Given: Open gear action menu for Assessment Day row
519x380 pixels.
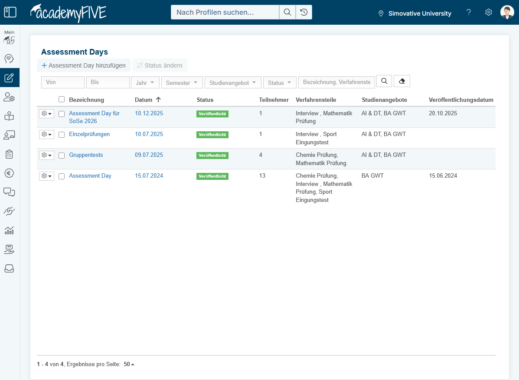Looking at the screenshot, I should pyautogui.click(x=46, y=176).
